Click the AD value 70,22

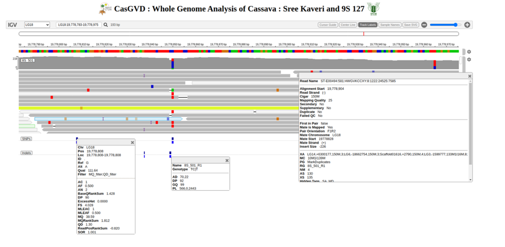click(x=184, y=177)
